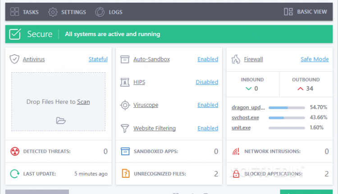Viewport: 338px width, 194px height.
Task: Click the Blocked Applications padlock icon
Action: 236,174
